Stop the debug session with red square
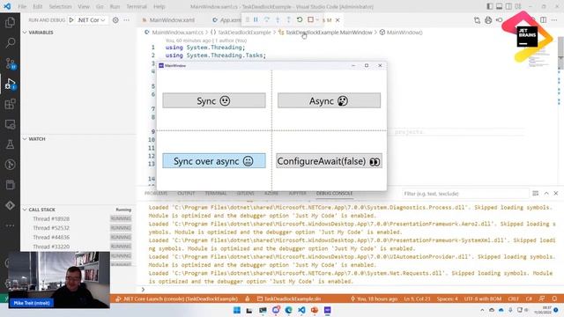Viewport: 564px width, 317px height. pos(310,19)
